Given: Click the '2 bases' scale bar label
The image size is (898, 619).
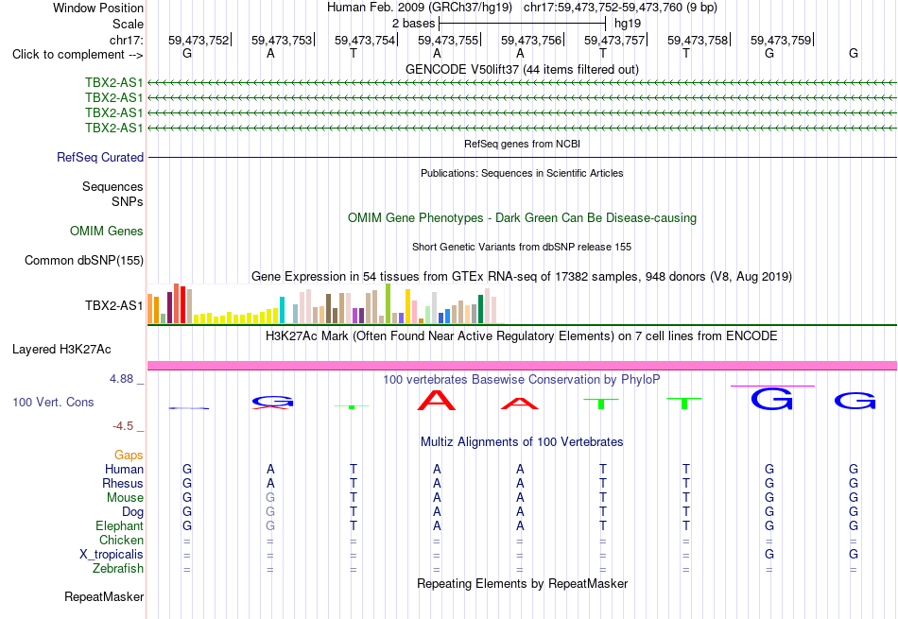Looking at the screenshot, I should tap(413, 24).
